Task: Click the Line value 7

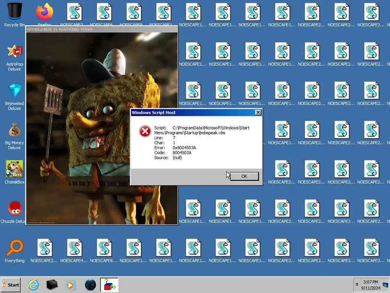Action: (x=174, y=138)
